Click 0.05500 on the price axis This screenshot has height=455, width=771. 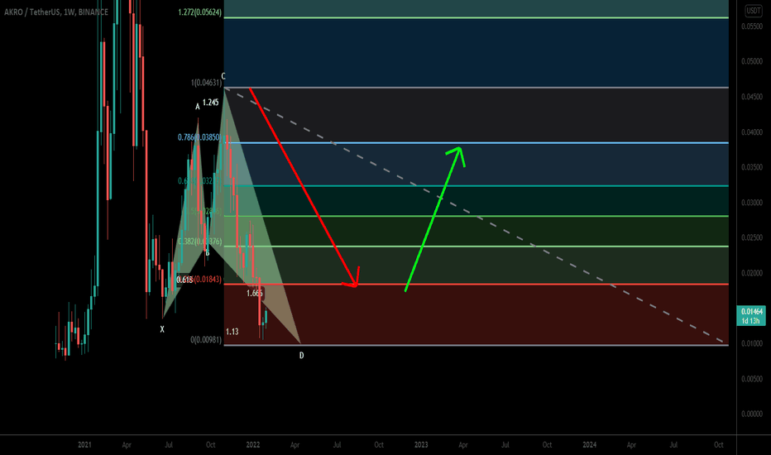[x=752, y=26]
